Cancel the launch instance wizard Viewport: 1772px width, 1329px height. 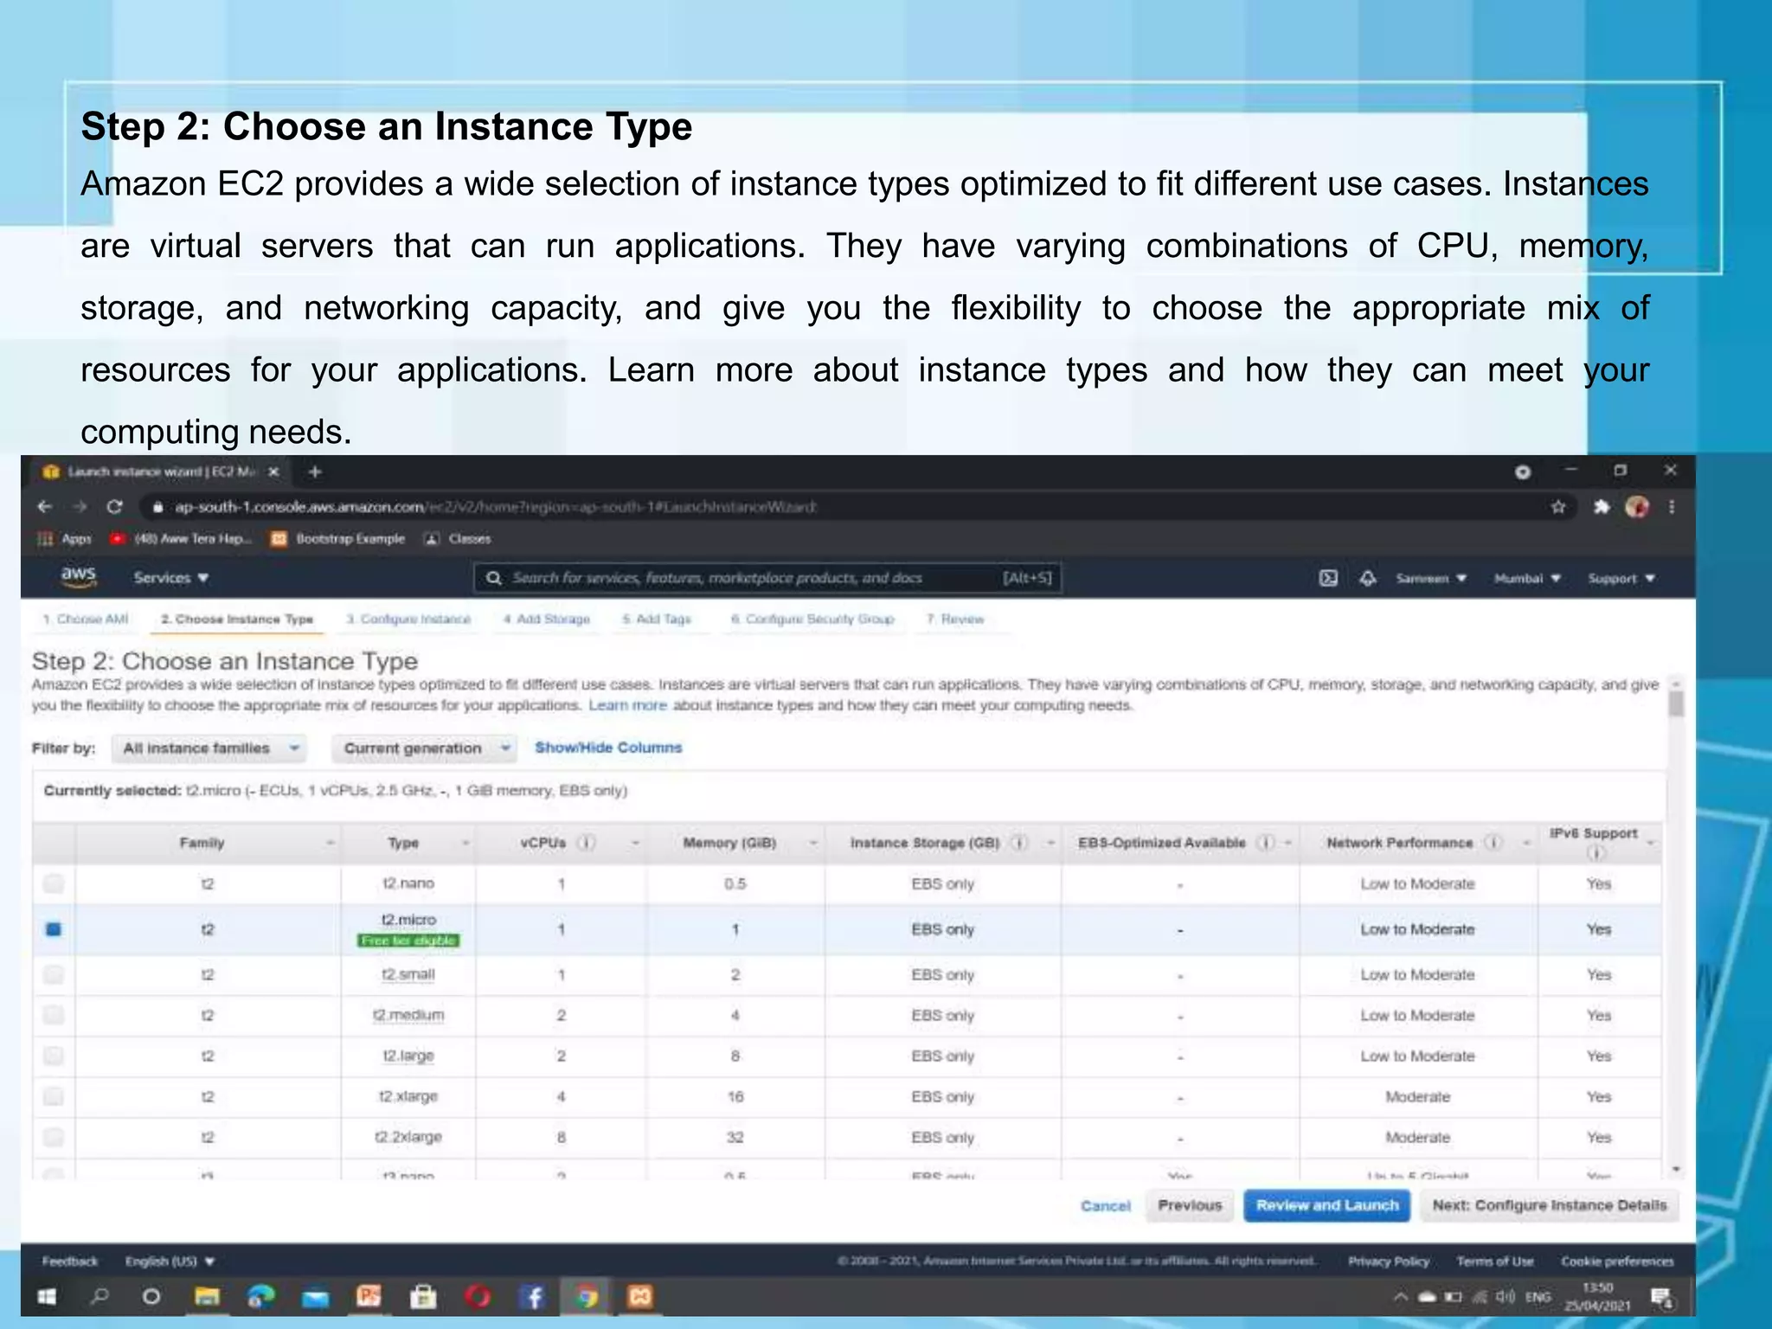click(1105, 1205)
